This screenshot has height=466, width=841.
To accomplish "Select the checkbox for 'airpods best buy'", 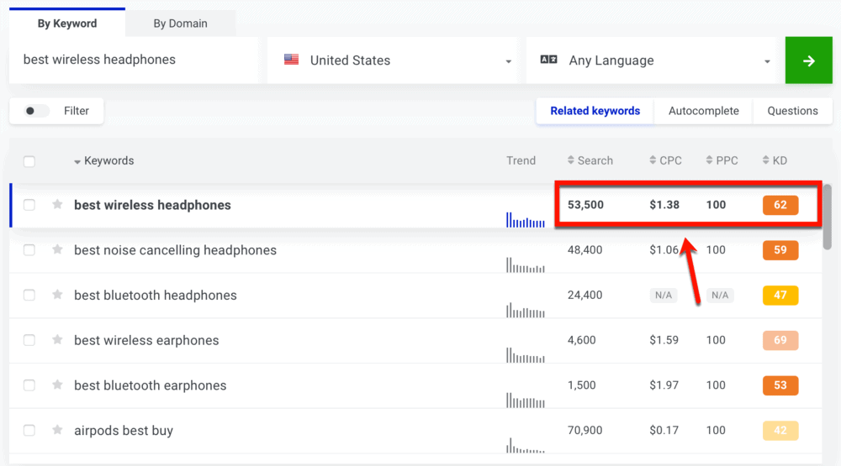I will click(x=29, y=431).
